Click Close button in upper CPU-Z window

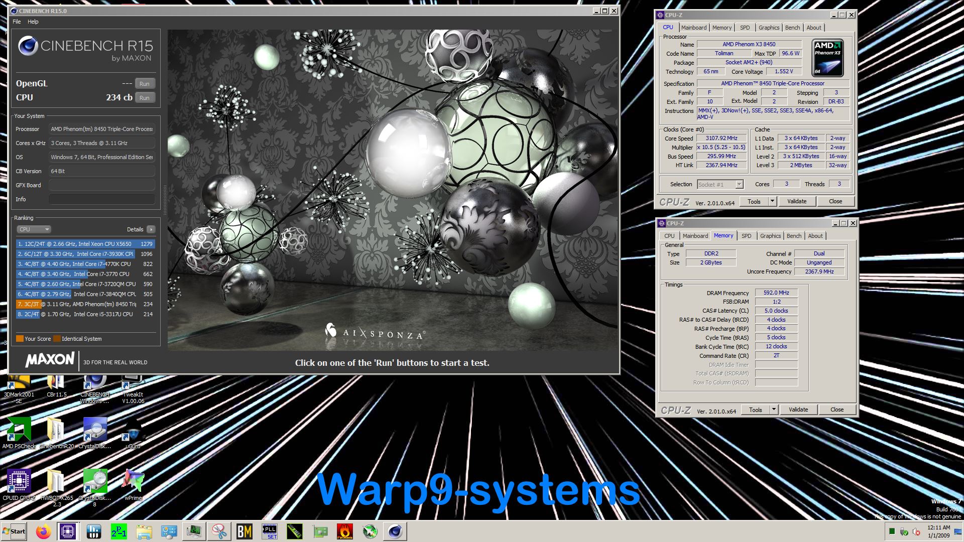(835, 201)
